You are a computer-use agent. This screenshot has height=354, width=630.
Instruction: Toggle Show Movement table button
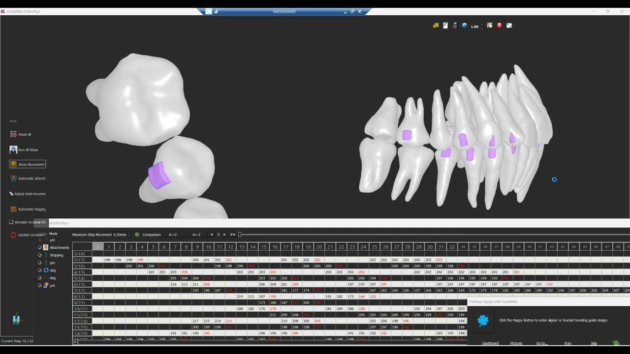click(x=28, y=164)
